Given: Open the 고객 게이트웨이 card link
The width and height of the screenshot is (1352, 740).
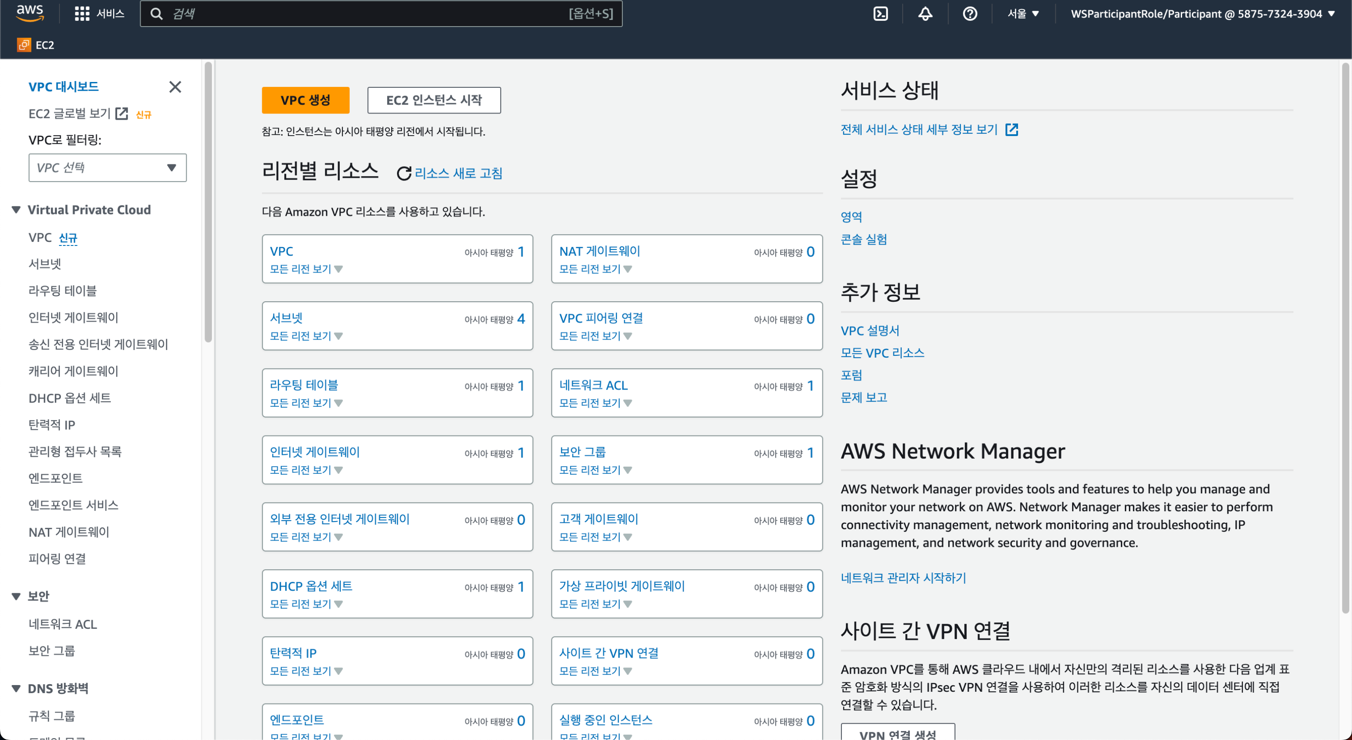Looking at the screenshot, I should coord(598,520).
